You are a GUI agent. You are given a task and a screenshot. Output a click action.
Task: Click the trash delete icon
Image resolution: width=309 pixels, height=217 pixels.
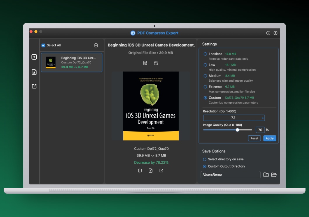tap(96, 45)
